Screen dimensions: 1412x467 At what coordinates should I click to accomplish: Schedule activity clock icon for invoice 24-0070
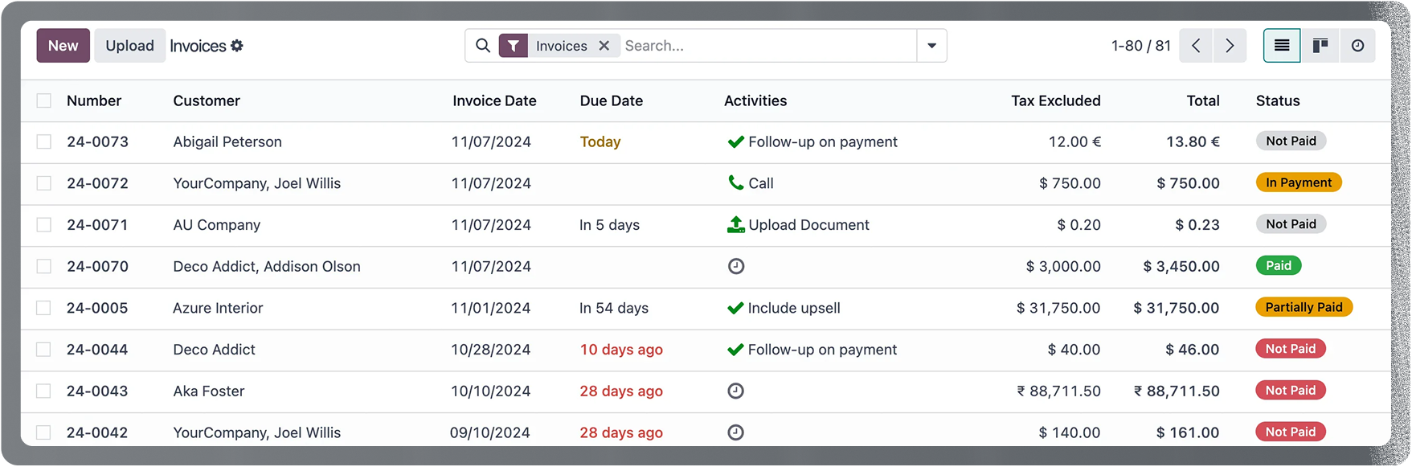point(735,266)
